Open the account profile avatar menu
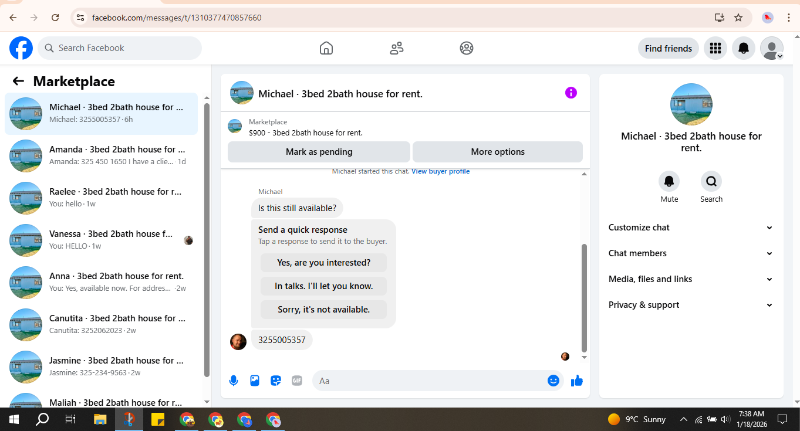 click(x=772, y=48)
